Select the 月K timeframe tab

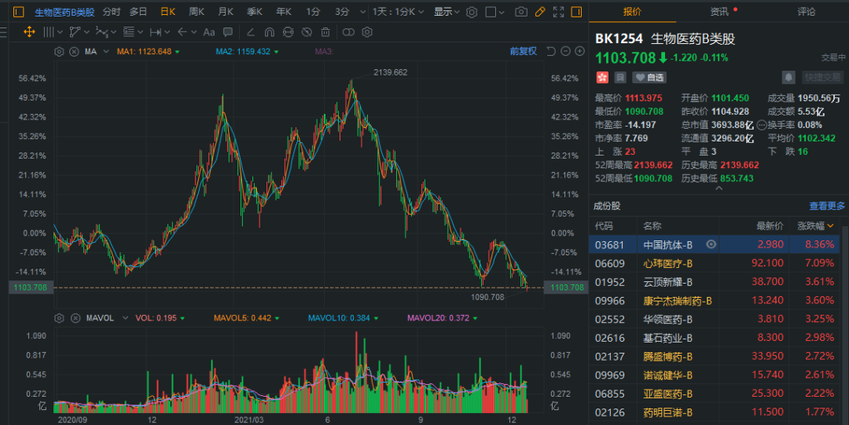click(x=226, y=12)
